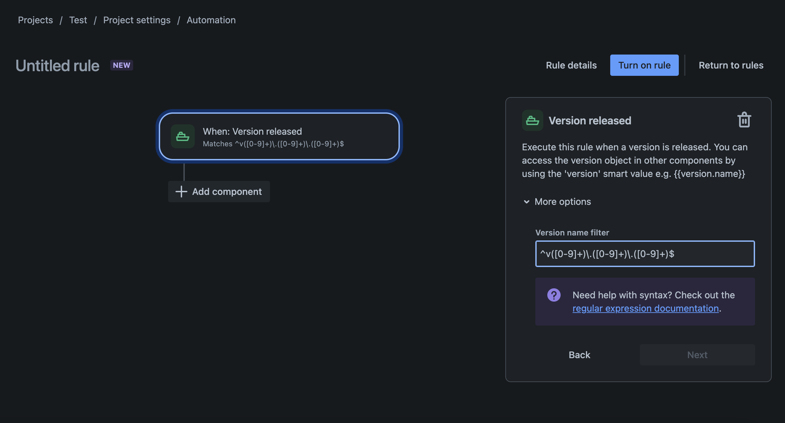Click the Projects breadcrumb icon
Screen dimensions: 785x423
coord(35,19)
